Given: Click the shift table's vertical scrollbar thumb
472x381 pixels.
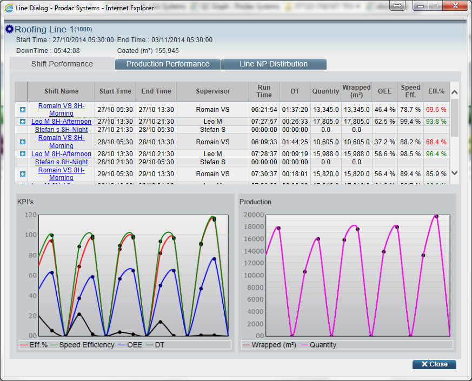Looking at the screenshot, I should 454,117.
